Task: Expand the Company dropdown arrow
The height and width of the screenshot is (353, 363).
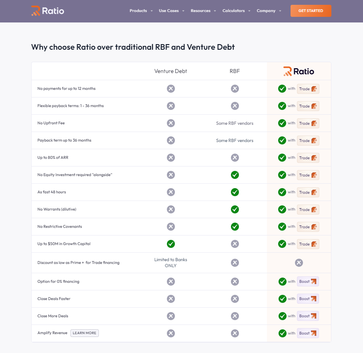Action: tap(280, 11)
